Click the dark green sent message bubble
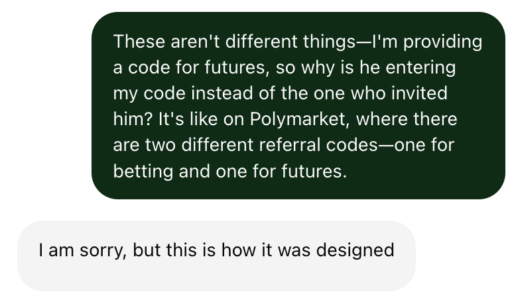The width and height of the screenshot is (512, 298). tap(298, 105)
